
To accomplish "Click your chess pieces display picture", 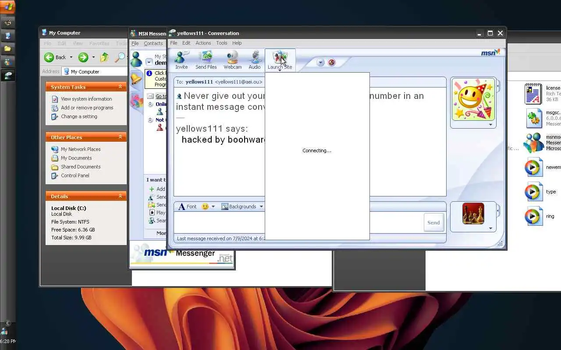I will [x=473, y=213].
